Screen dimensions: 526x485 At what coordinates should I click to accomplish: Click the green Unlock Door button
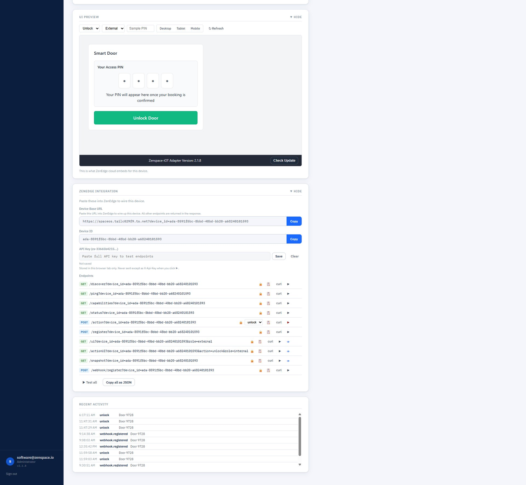pyautogui.click(x=146, y=118)
